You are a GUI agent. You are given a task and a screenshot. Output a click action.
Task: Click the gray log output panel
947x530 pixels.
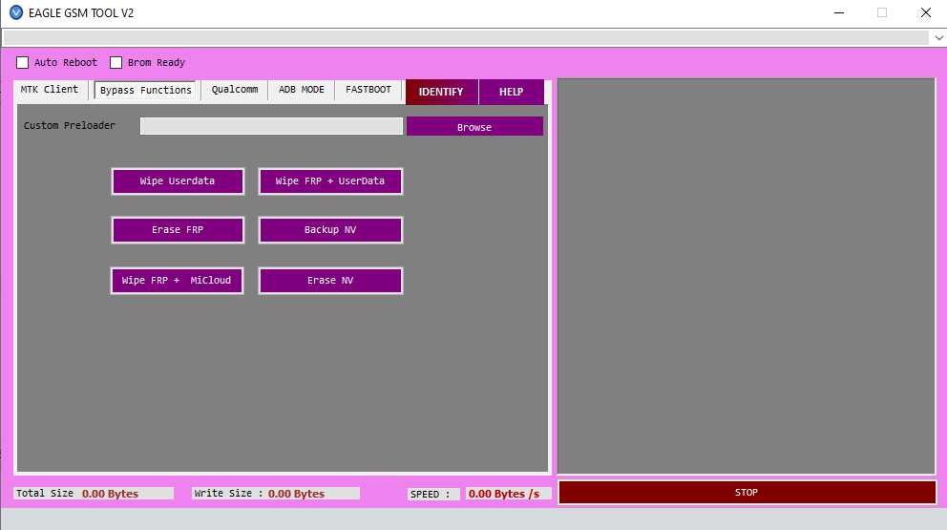[746, 276]
